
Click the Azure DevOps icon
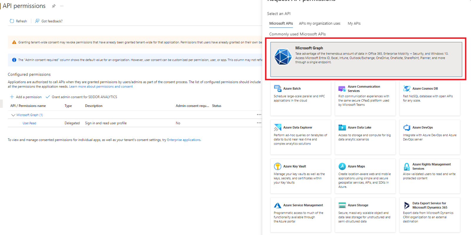point(407,127)
